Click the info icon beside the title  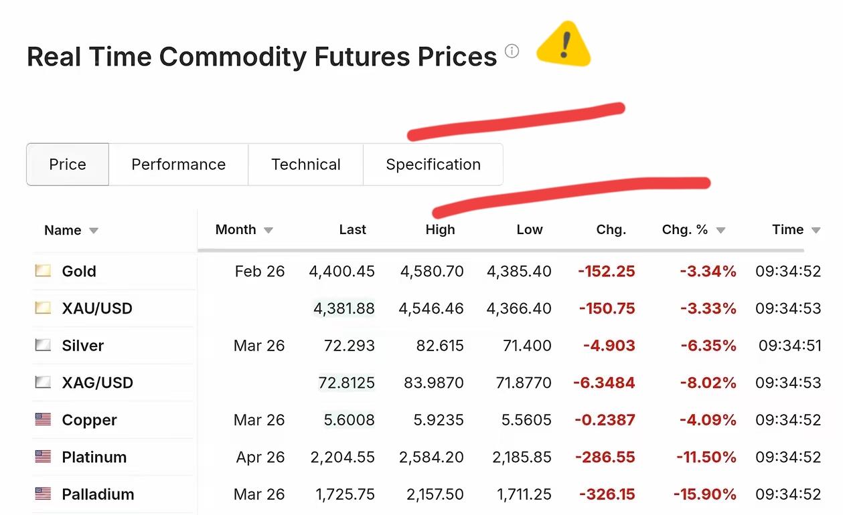pyautogui.click(x=512, y=51)
